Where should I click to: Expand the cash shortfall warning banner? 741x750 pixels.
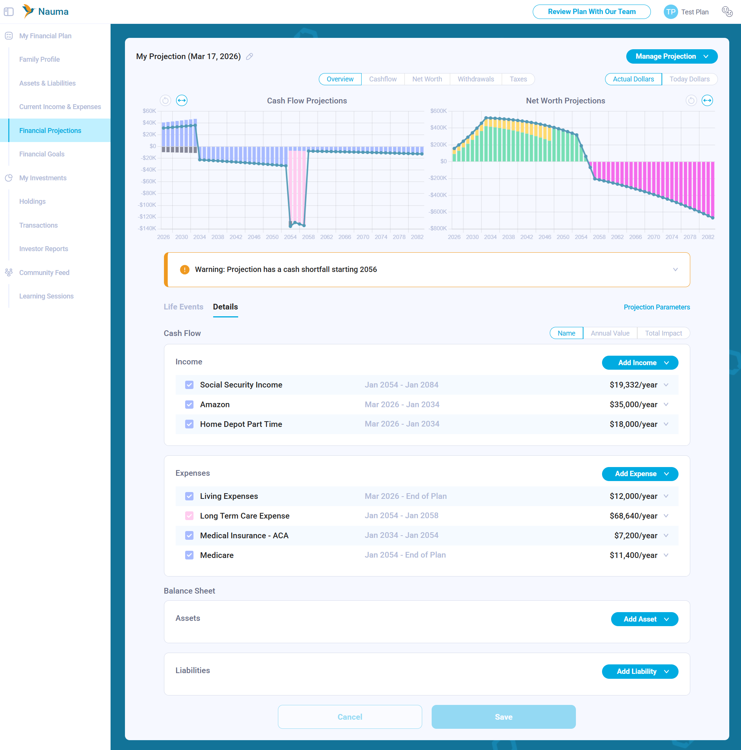[x=675, y=269]
